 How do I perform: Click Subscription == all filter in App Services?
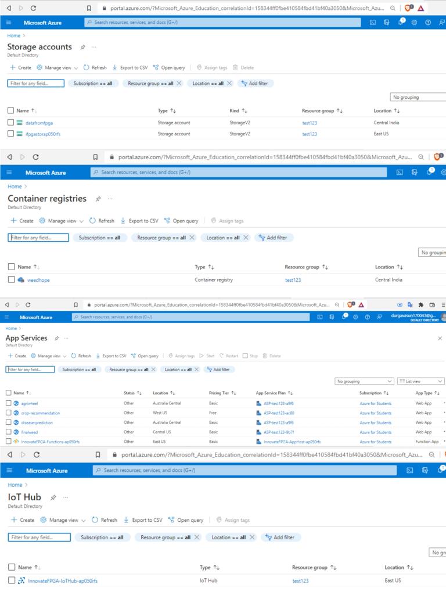[79, 369]
